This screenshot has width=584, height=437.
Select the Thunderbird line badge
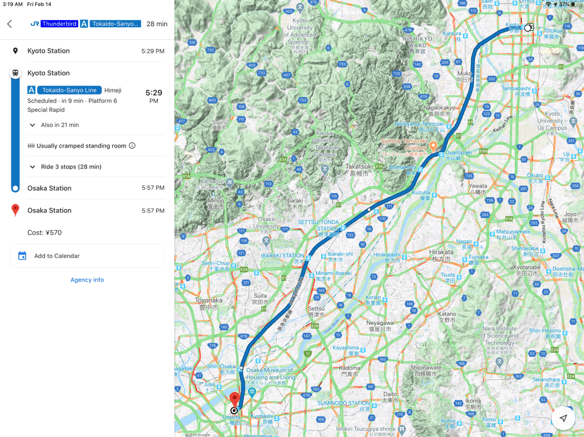59,24
